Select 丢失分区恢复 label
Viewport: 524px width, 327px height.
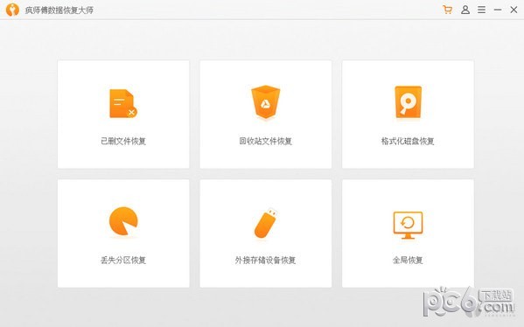click(123, 260)
